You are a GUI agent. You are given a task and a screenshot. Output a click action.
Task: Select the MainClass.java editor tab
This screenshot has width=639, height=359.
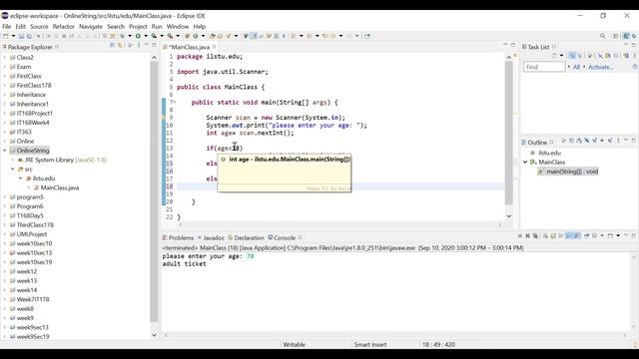click(x=190, y=47)
